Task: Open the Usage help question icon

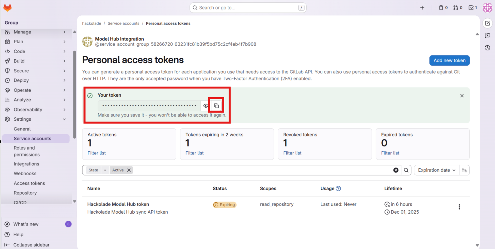Action: (338, 188)
